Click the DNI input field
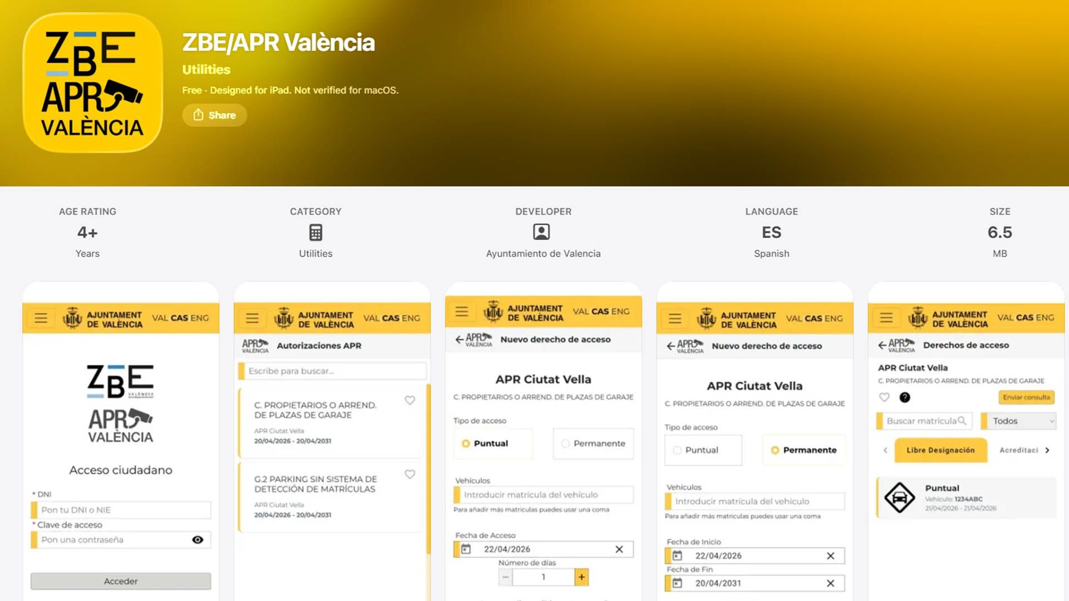 [121, 510]
